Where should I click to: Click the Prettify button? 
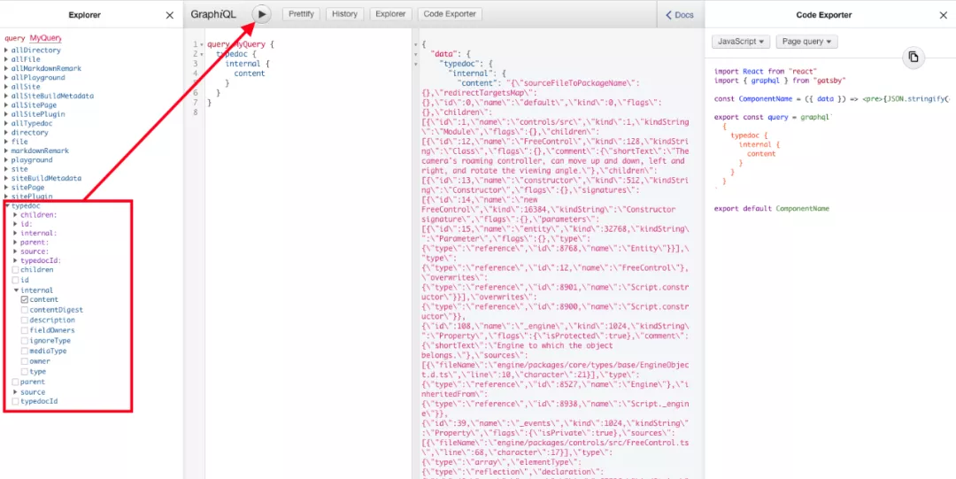point(301,14)
